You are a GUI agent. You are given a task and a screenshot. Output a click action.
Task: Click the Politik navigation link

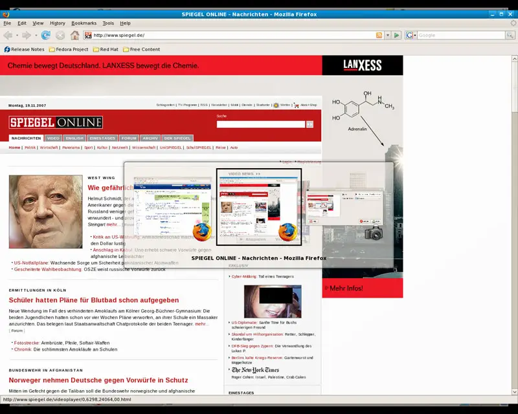click(30, 147)
